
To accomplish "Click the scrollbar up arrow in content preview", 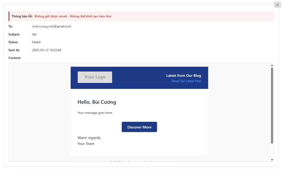I will tap(272, 65).
